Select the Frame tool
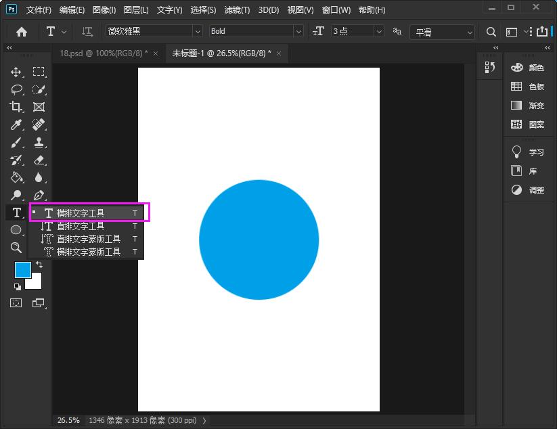 click(39, 107)
